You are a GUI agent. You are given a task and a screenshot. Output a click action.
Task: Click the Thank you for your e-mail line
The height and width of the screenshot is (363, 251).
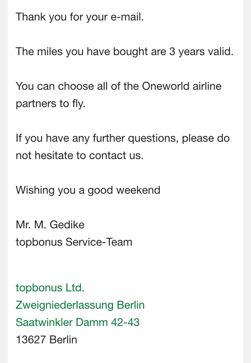click(x=80, y=17)
